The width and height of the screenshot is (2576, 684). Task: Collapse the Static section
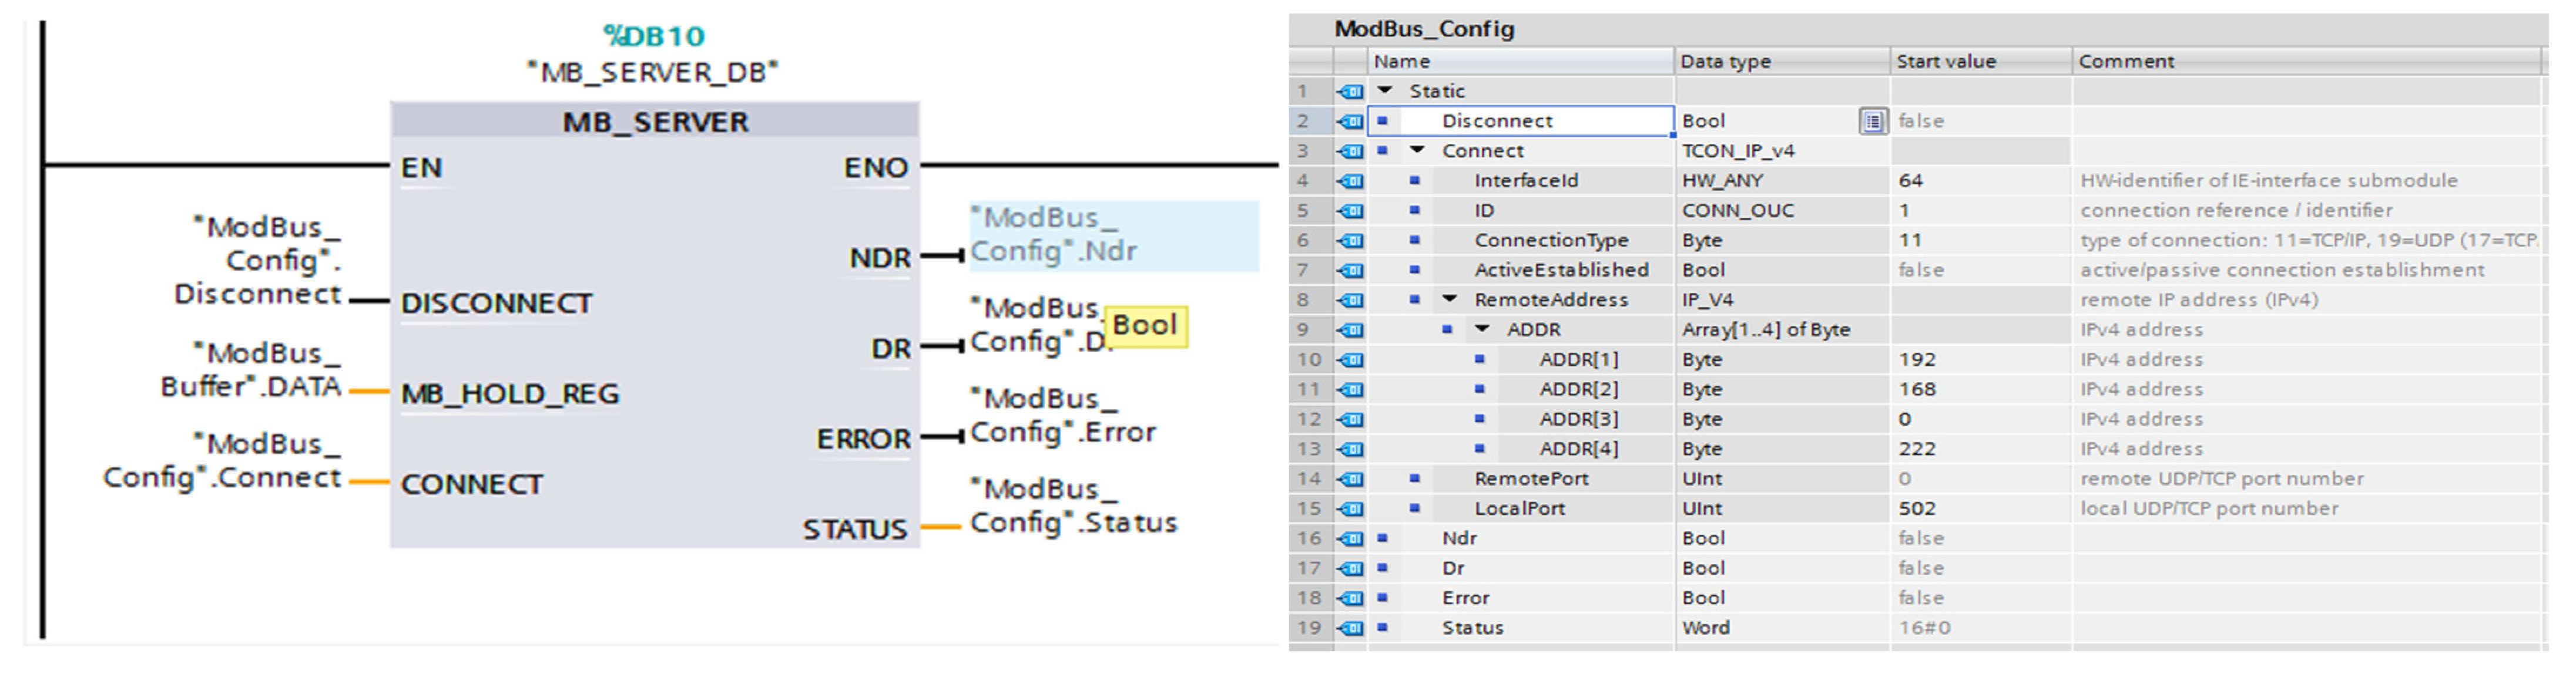[x=1385, y=90]
